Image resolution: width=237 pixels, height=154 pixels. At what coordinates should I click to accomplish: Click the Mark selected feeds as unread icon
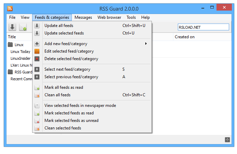tap(37, 121)
